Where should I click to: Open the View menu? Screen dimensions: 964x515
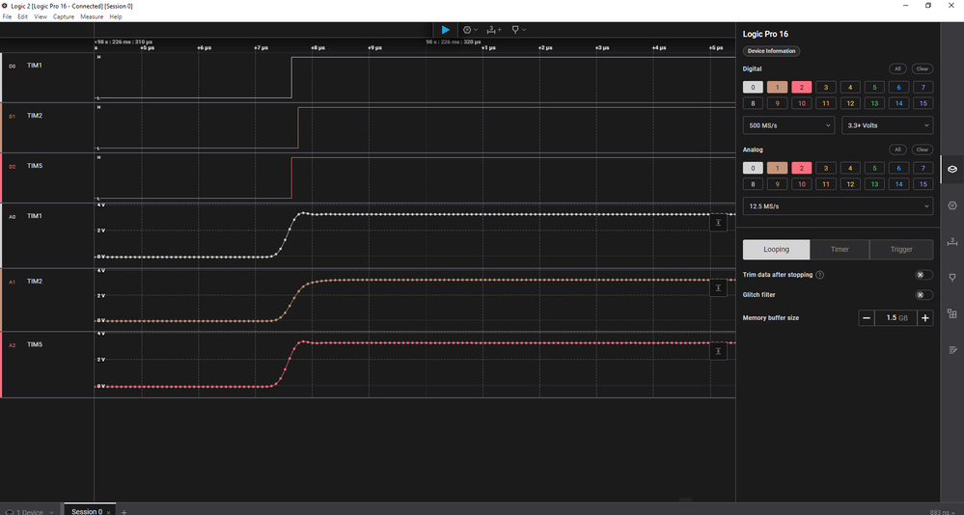(40, 16)
